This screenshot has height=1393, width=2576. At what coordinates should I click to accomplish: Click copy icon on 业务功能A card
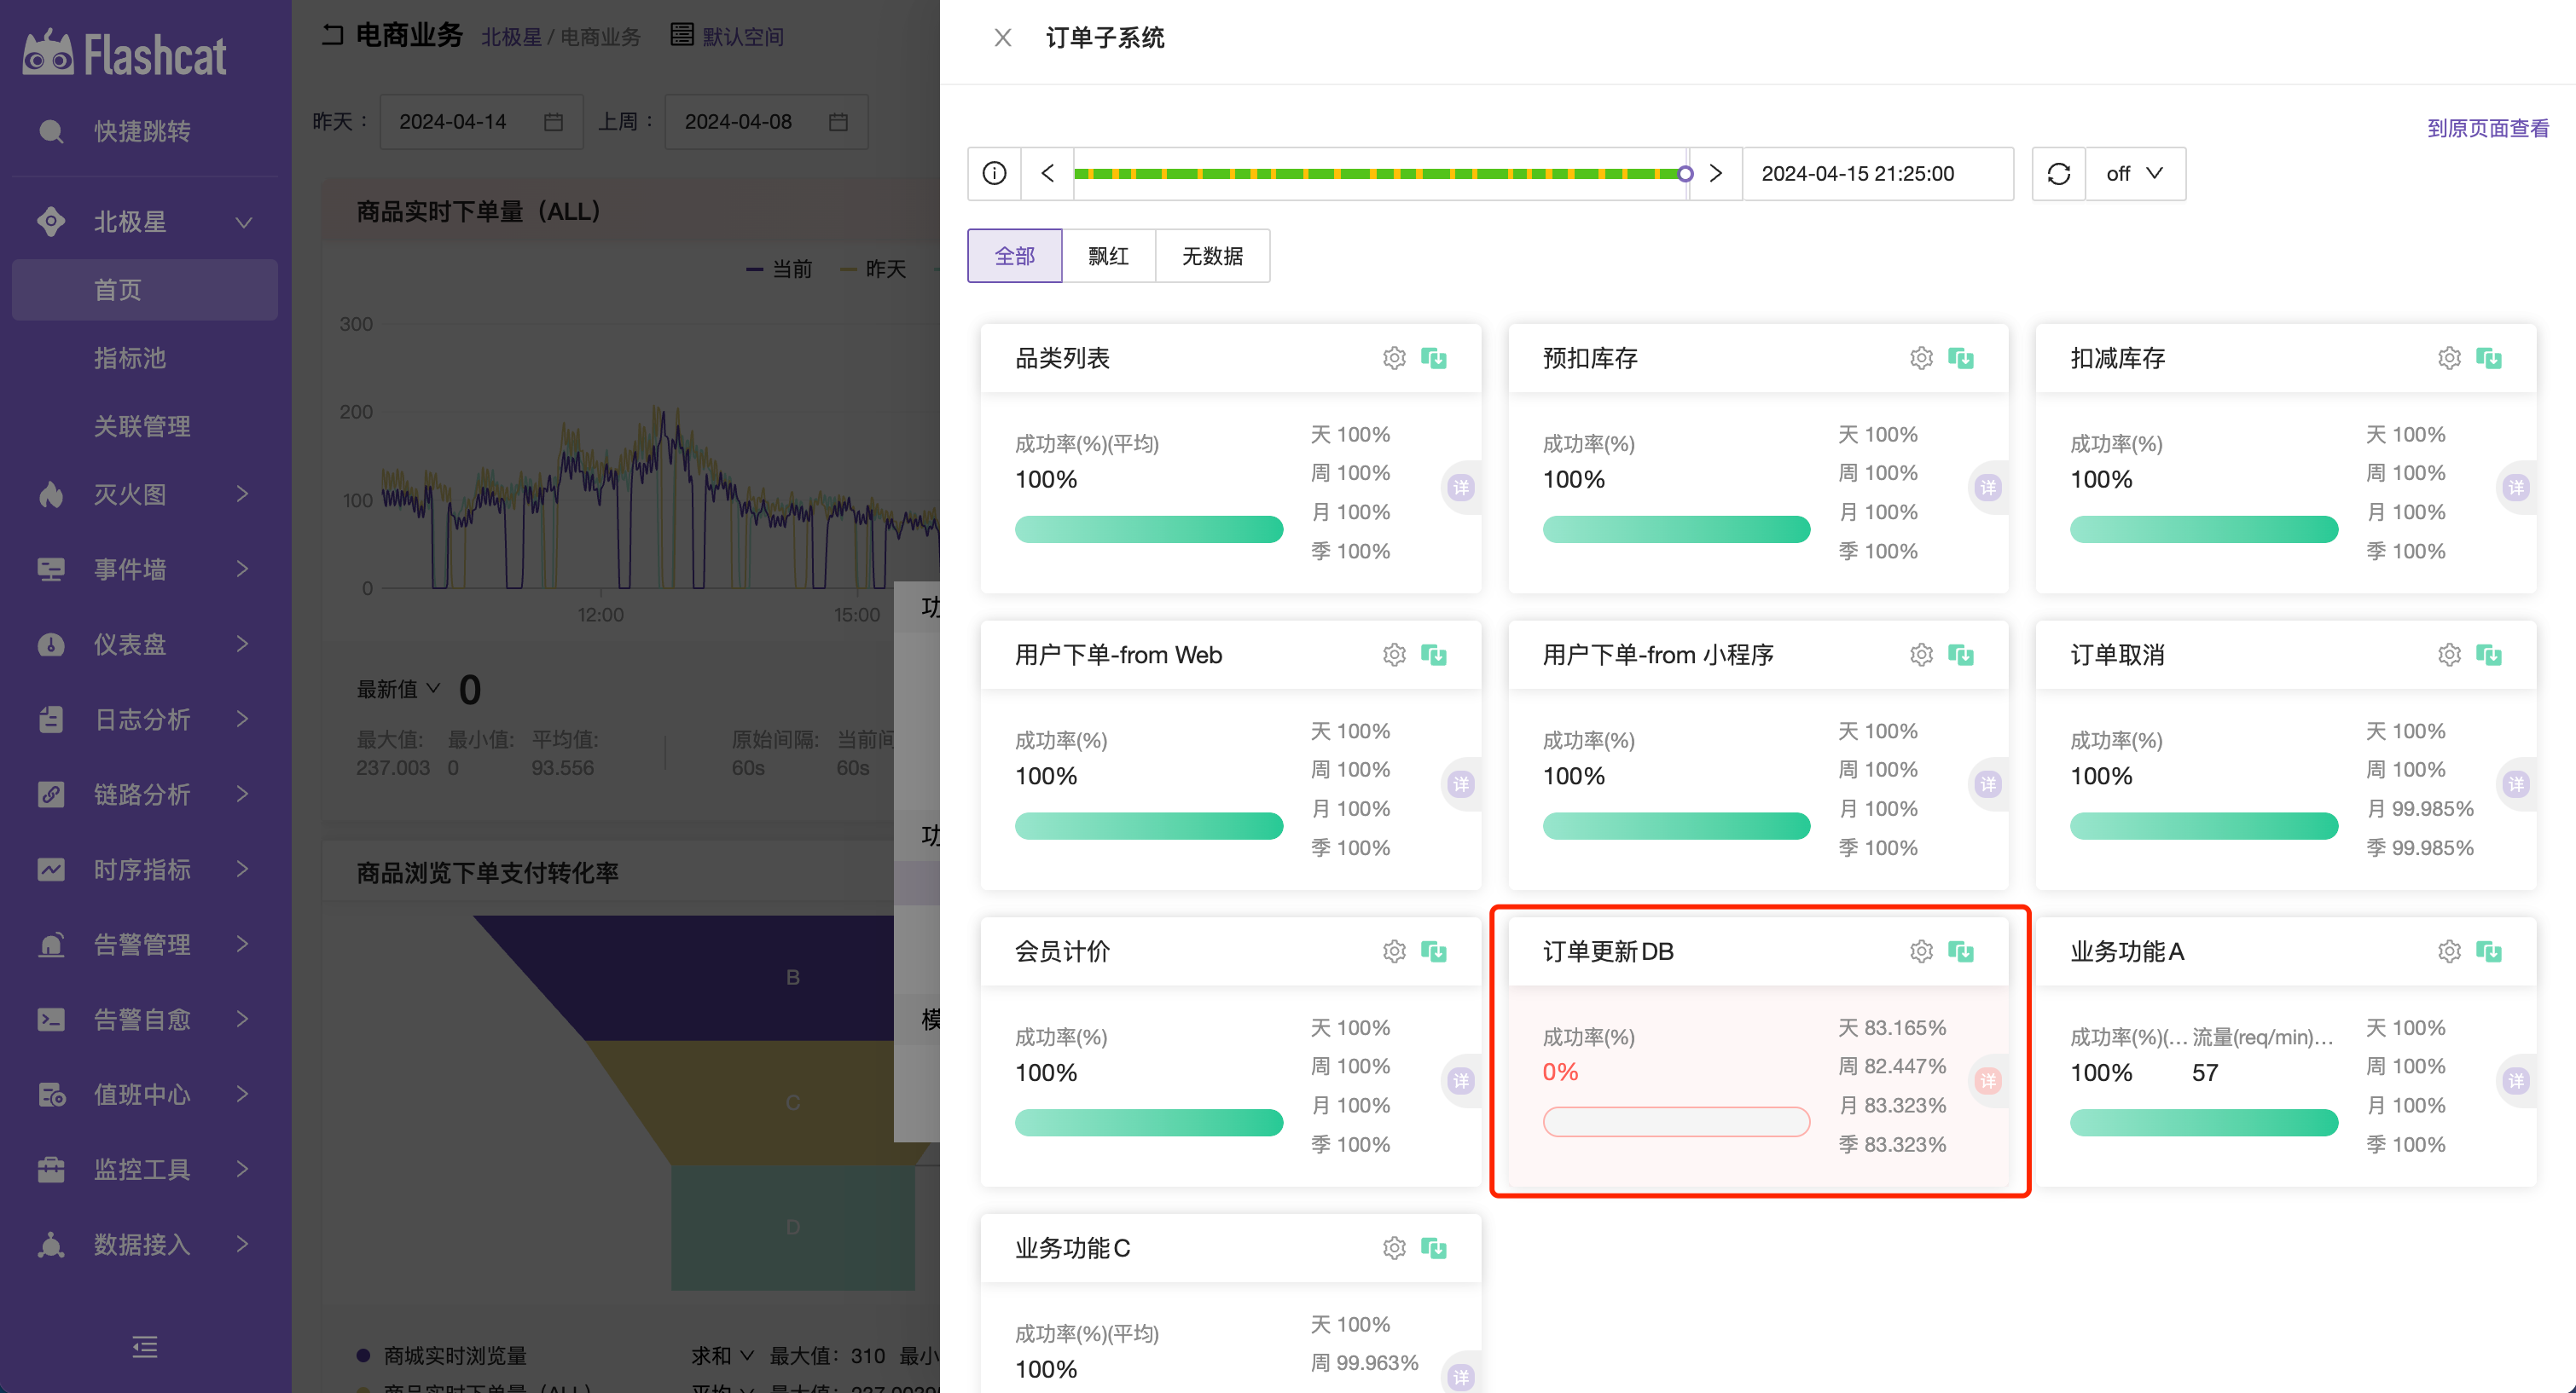point(2489,951)
